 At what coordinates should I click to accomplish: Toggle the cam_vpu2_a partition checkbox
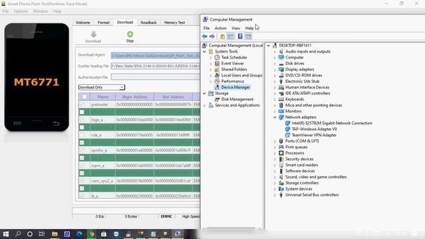[82, 181]
